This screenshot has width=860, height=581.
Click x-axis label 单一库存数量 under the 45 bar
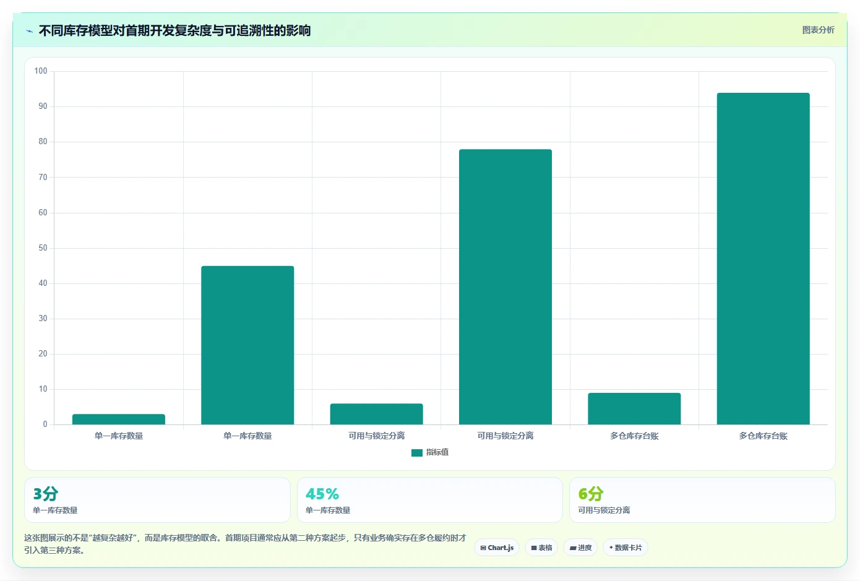point(247,436)
